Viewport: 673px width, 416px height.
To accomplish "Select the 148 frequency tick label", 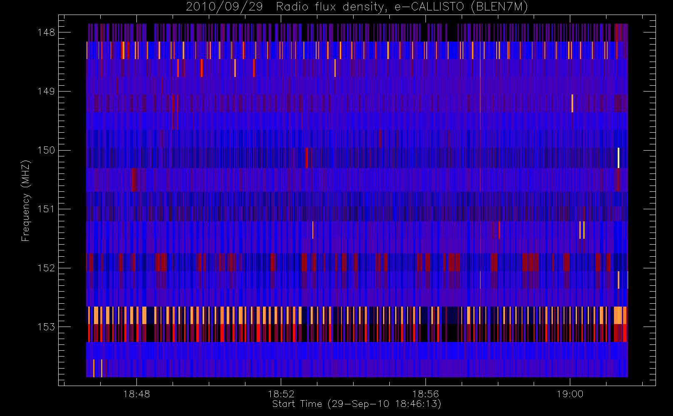I will pyautogui.click(x=46, y=32).
